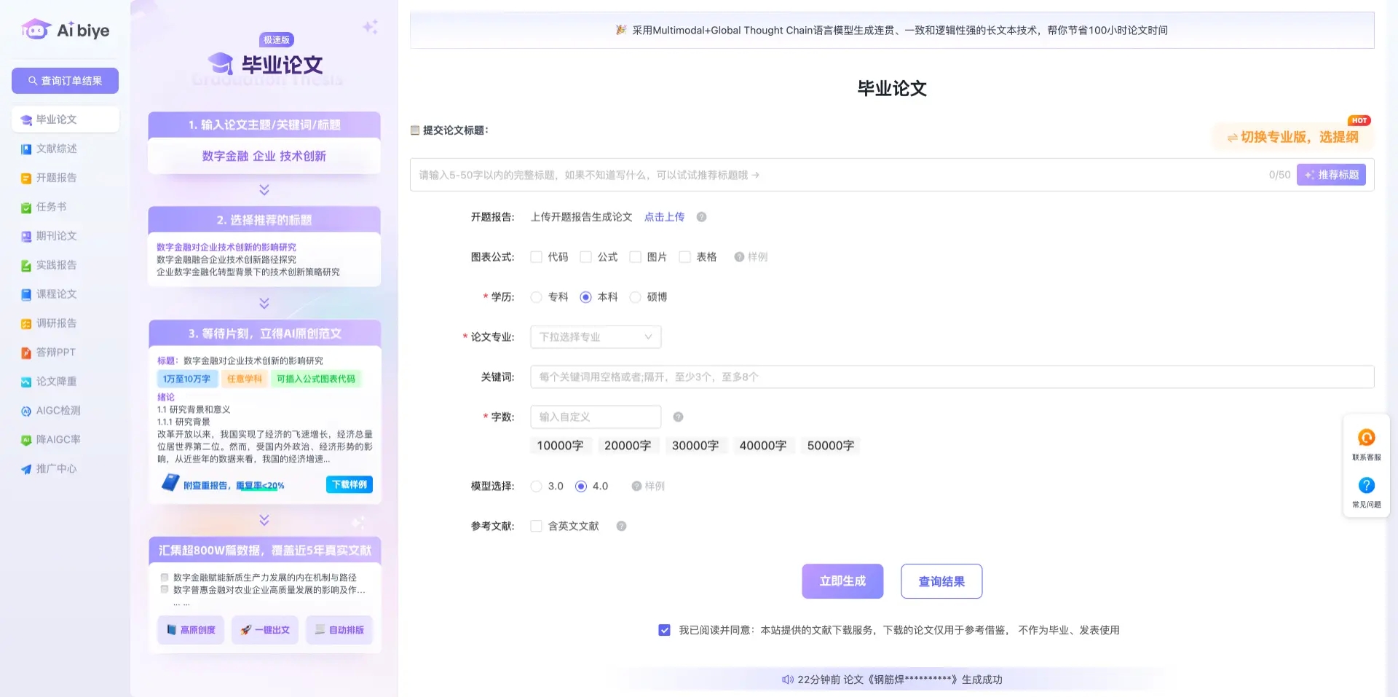Open the 答辩PPT generator
Viewport: 1398px width, 697px height.
pyautogui.click(x=55, y=352)
